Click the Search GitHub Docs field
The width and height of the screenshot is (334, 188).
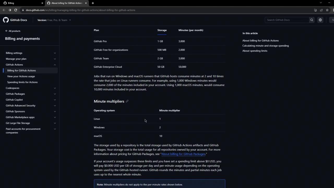tap(287, 20)
